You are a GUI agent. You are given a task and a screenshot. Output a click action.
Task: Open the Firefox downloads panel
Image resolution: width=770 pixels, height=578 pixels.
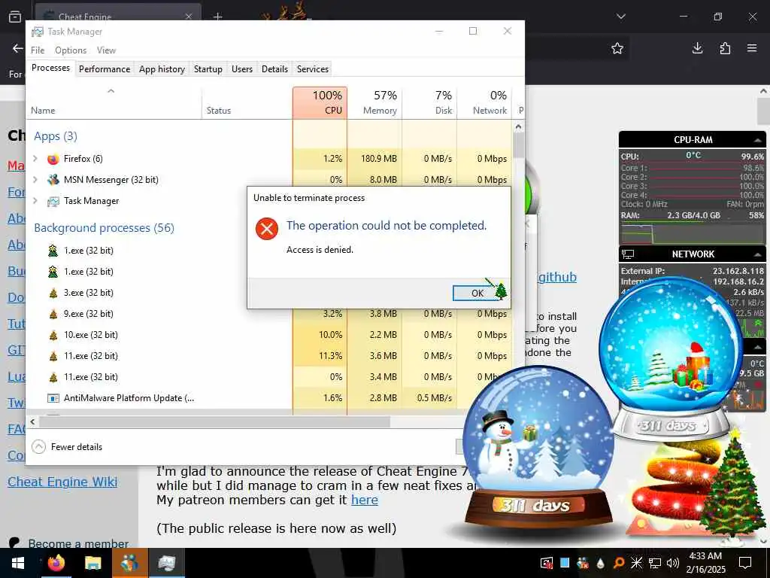click(697, 48)
